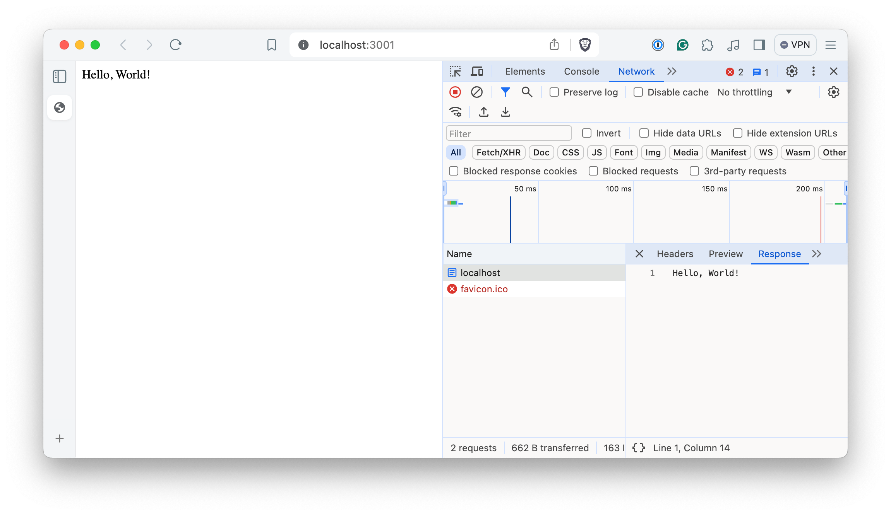Click the clear network log button
Screen dimensions: 891x515
click(477, 92)
